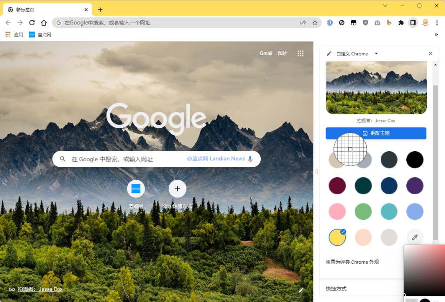Image resolution: width=445 pixels, height=302 pixels.
Task: Open the Bing extension icon
Action: [389, 23]
